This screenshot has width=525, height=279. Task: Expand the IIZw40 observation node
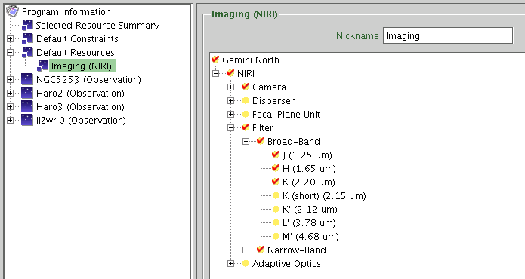click(x=10, y=121)
